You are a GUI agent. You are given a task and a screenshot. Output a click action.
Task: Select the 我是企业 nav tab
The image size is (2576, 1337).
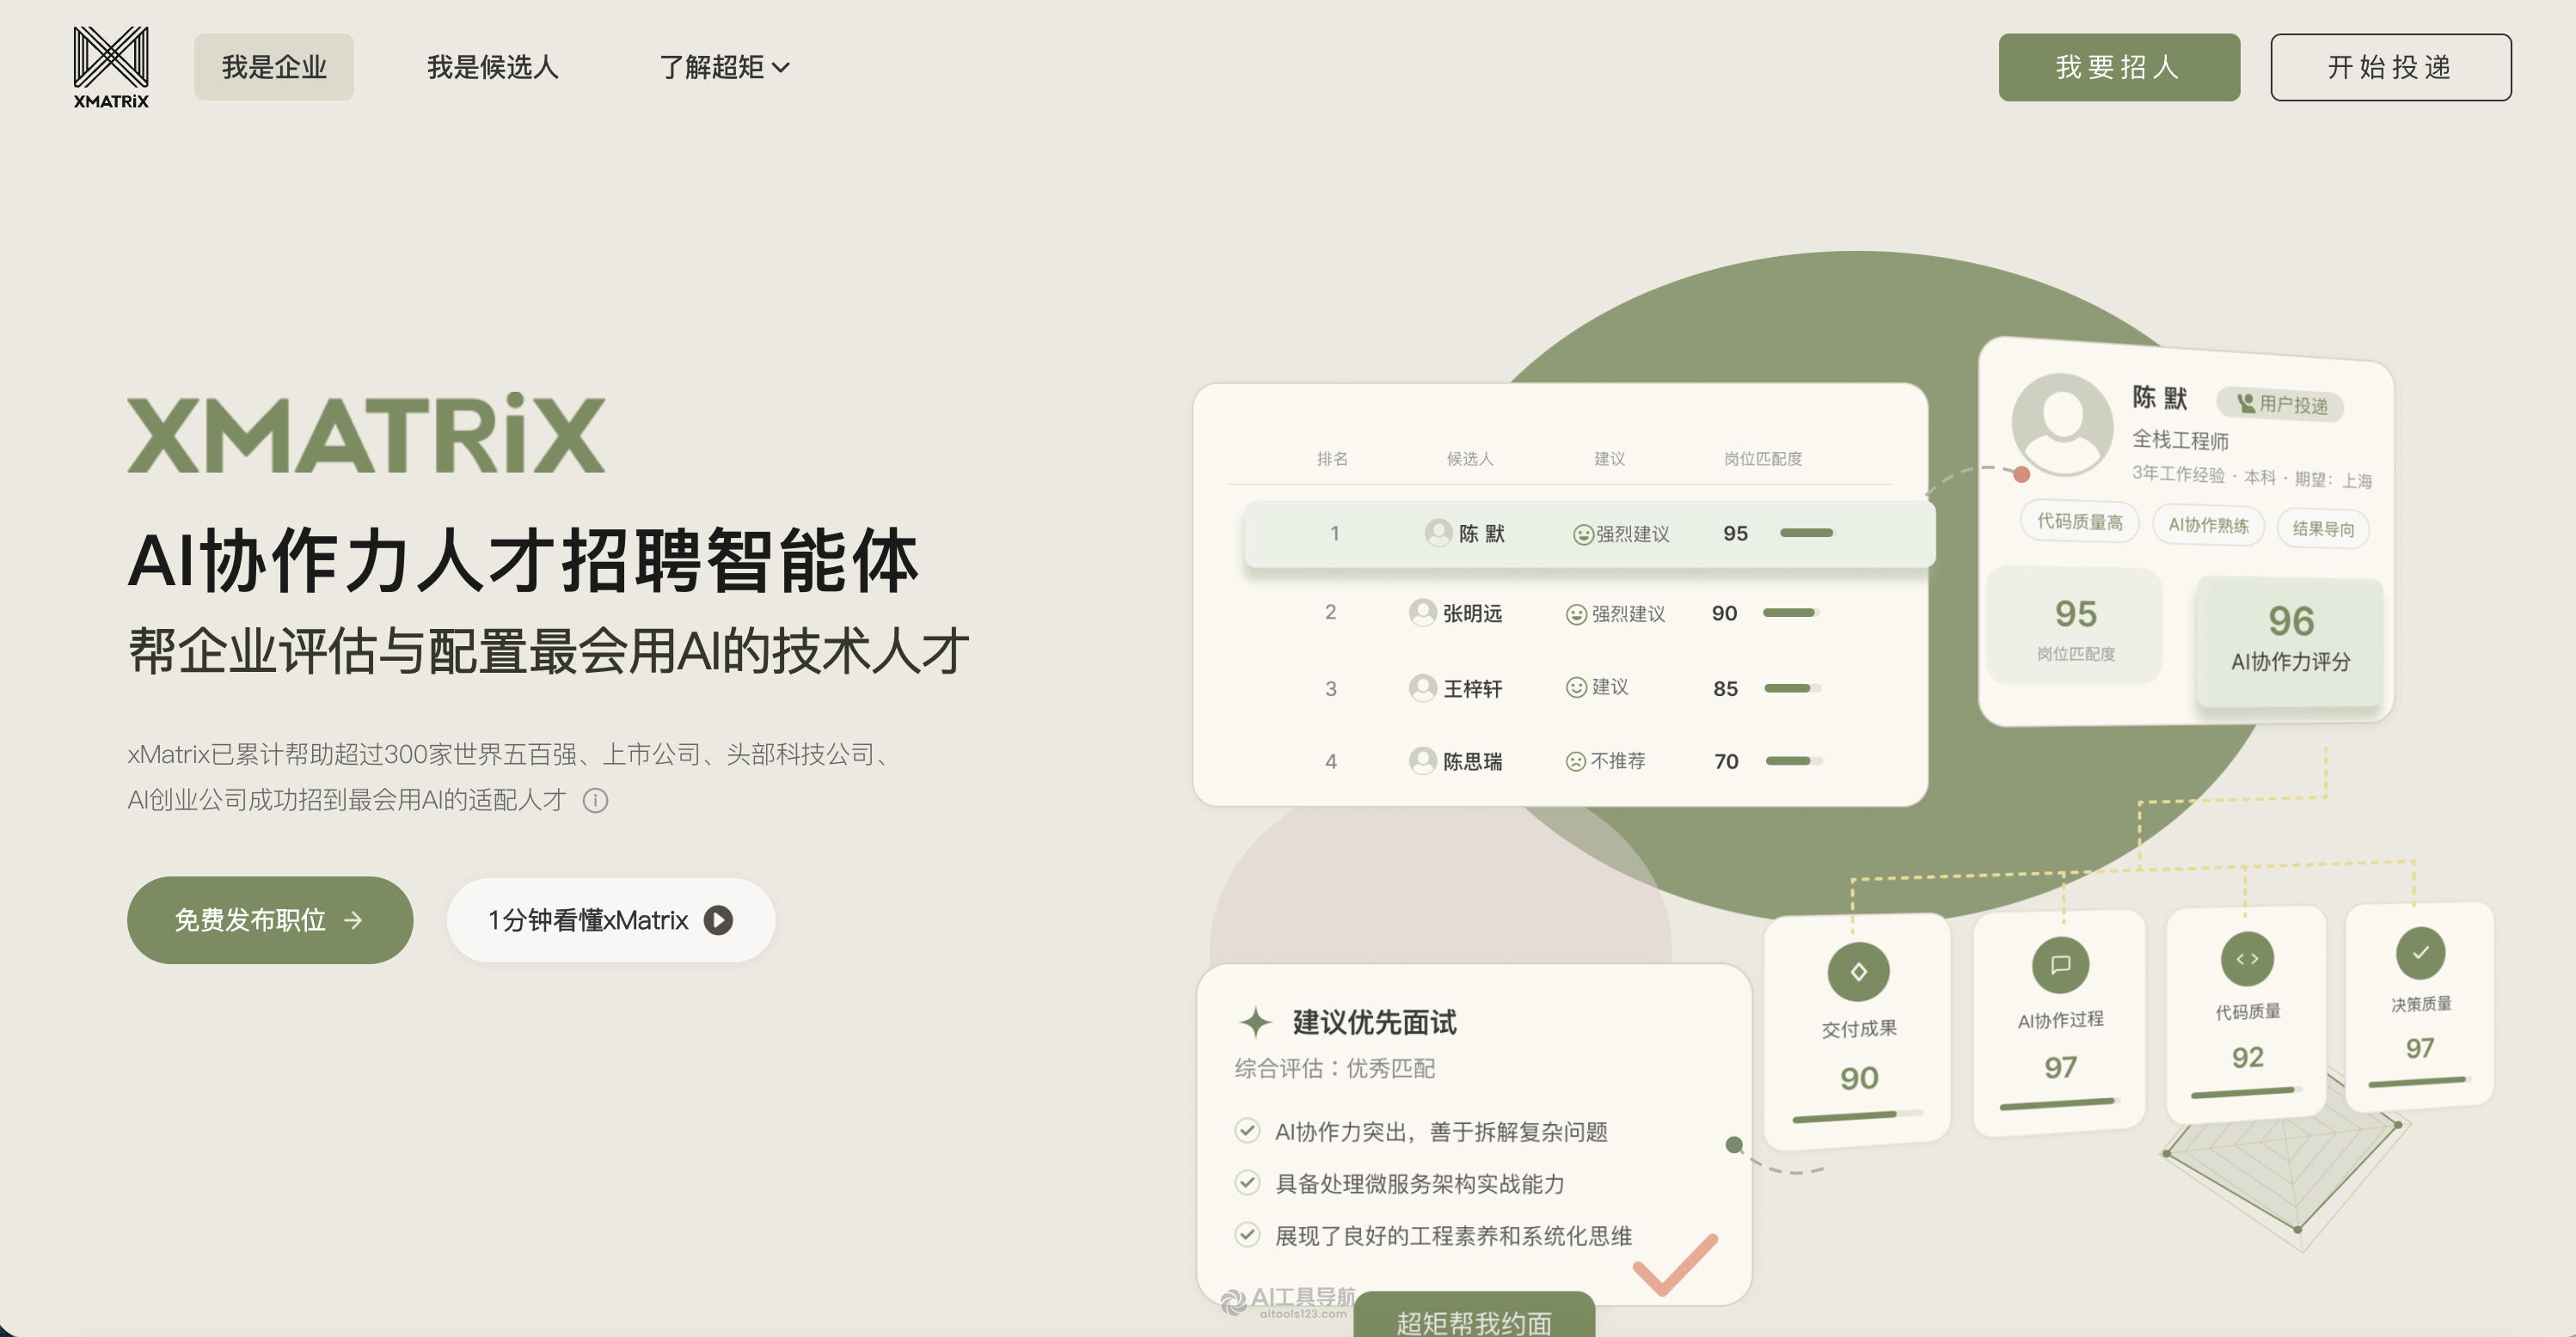(274, 67)
